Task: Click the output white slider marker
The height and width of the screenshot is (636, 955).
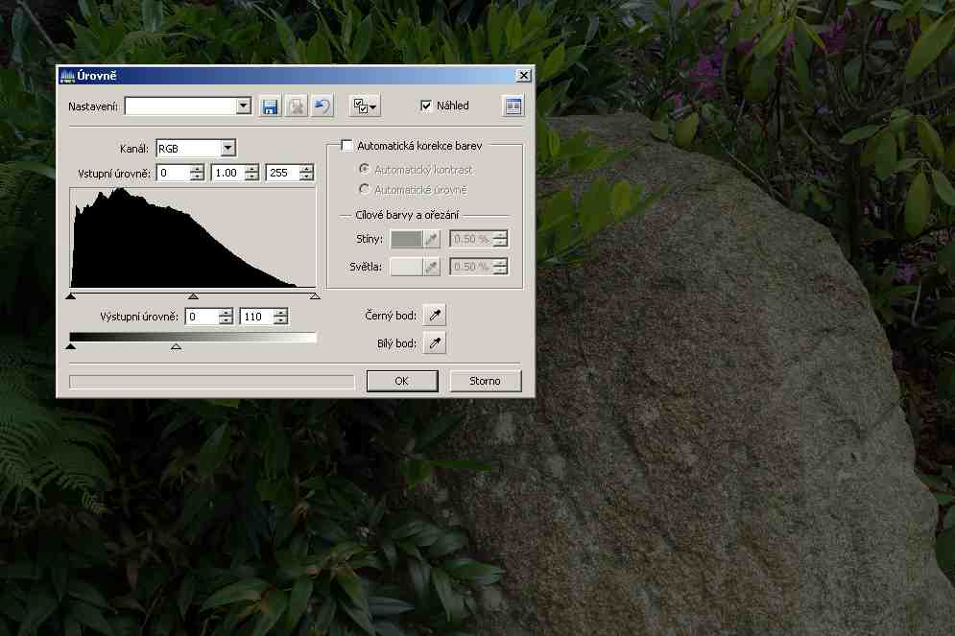Action: pyautogui.click(x=176, y=345)
